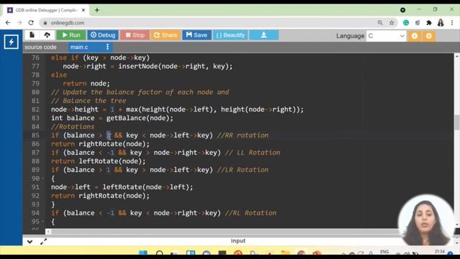Click 'node->left = leftRotate(node->left);' line

tap(122, 187)
